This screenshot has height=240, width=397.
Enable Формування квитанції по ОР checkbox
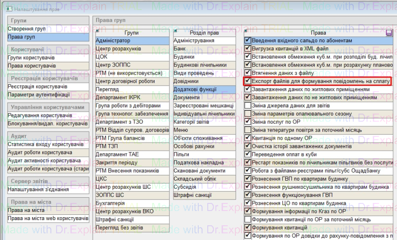coord(248,219)
